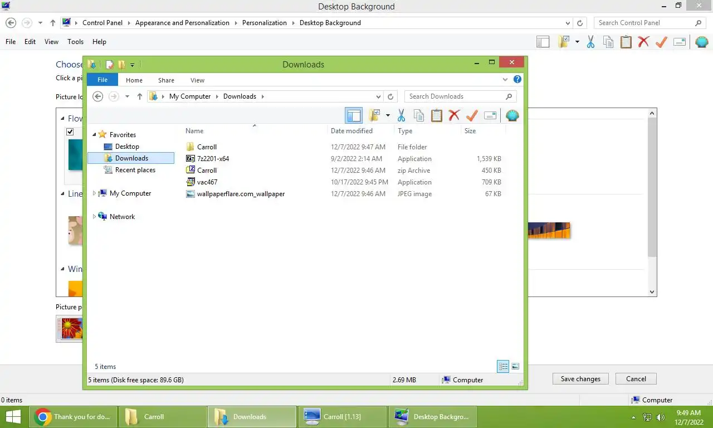
Task: Click scissors Cut icon in Downloads toolbar
Action: click(x=401, y=115)
